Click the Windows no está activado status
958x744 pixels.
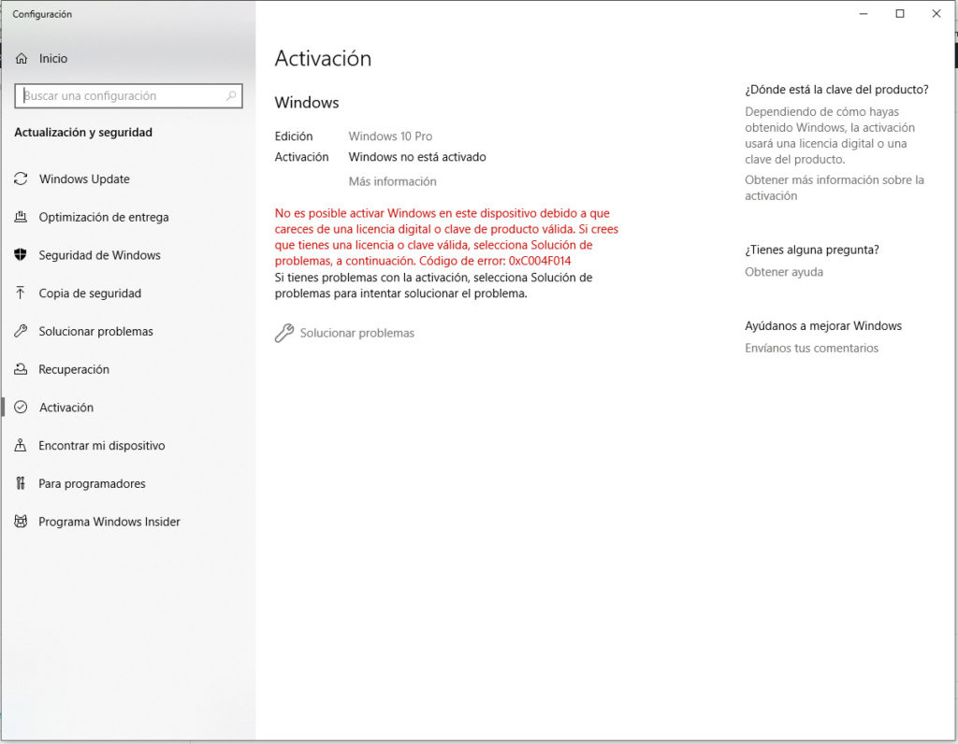(417, 157)
